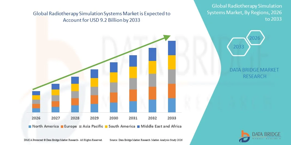Click the 2032 bar's top blue segment
291x145 pixels.
[x=152, y=54]
